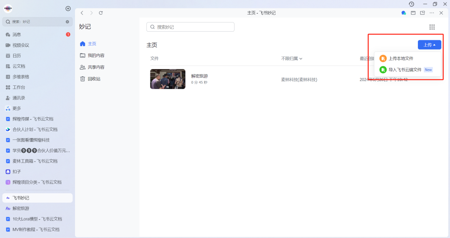
Task: Open 麦林工具箱 - 飞书云文档
Action: pyautogui.click(x=37, y=161)
